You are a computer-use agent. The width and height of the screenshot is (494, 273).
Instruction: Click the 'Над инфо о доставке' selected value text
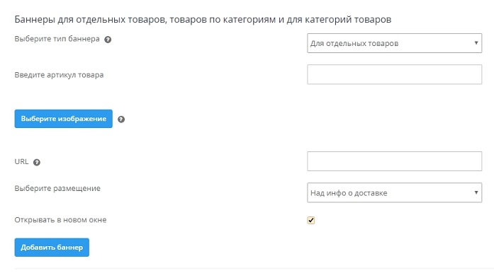coord(349,193)
